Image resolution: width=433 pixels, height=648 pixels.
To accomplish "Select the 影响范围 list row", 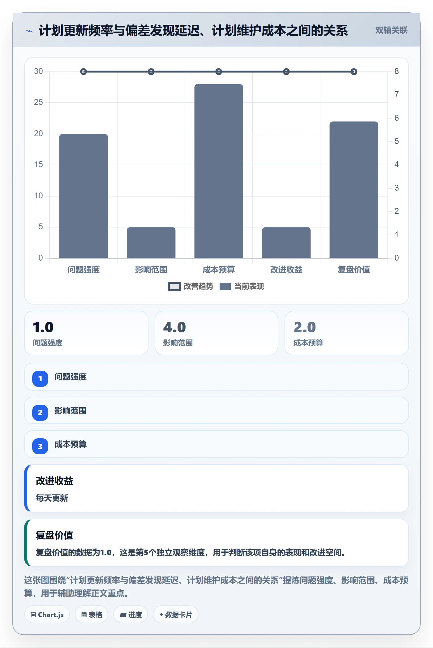I will (x=216, y=411).
